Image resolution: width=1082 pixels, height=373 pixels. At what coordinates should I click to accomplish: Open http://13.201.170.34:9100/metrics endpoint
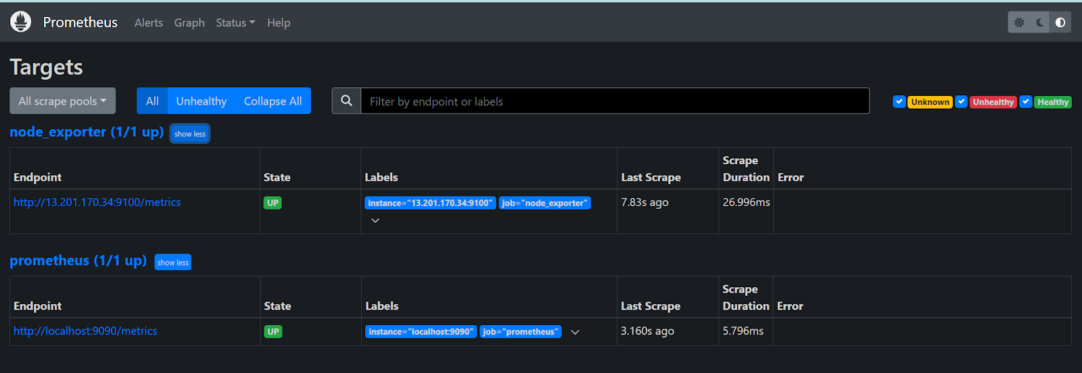[97, 202]
